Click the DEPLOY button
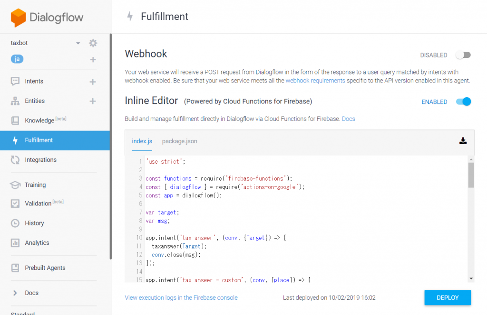The image size is (487, 315). pos(447,297)
